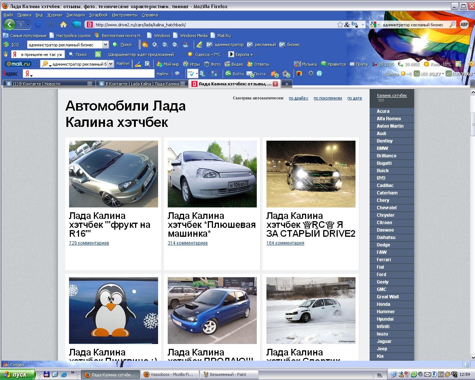The image size is (475, 380).
Task: Click the zoom-out magnifier in ICQ toolbar
Action: (x=175, y=45)
